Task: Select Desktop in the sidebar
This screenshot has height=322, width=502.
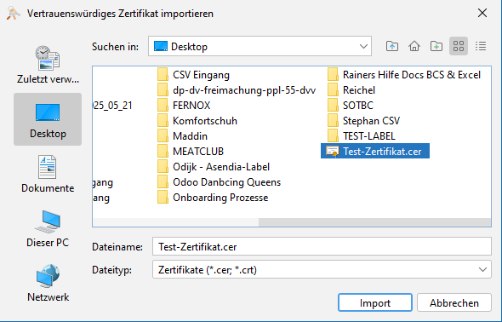Action: 48,119
